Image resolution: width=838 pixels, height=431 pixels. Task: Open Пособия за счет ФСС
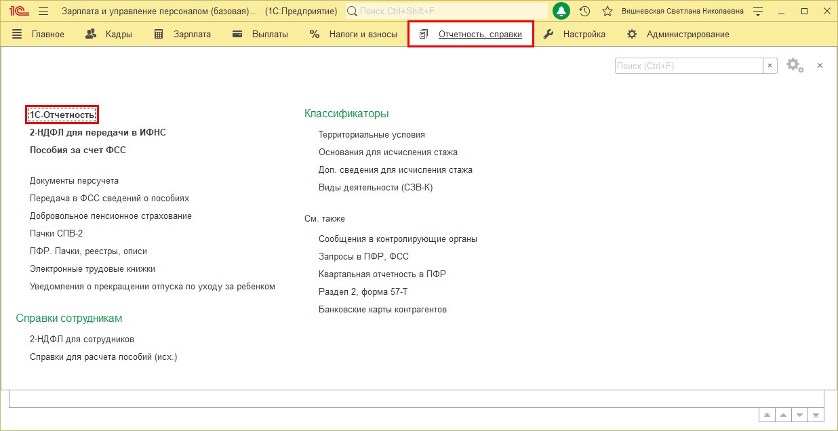click(78, 150)
